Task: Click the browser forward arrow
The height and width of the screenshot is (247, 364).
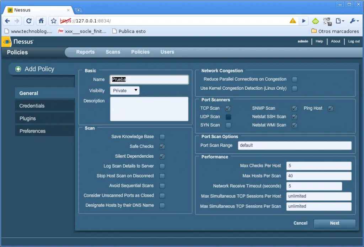Action: pyautogui.click(x=17, y=21)
